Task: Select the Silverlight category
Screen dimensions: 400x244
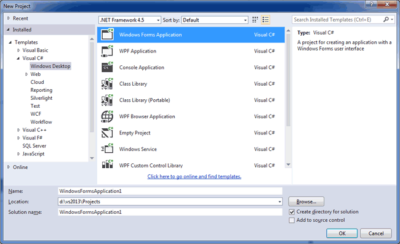Action: click(x=41, y=98)
